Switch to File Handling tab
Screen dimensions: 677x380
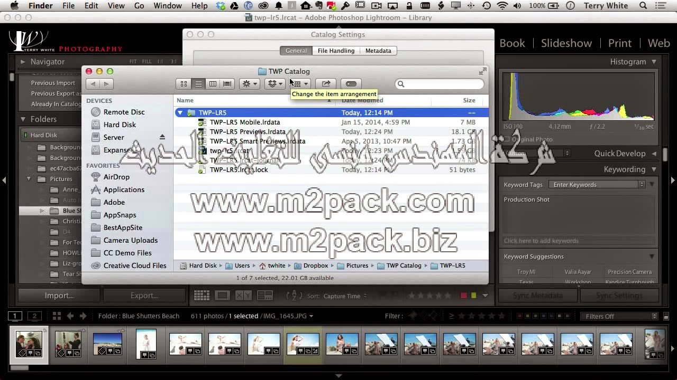point(336,51)
